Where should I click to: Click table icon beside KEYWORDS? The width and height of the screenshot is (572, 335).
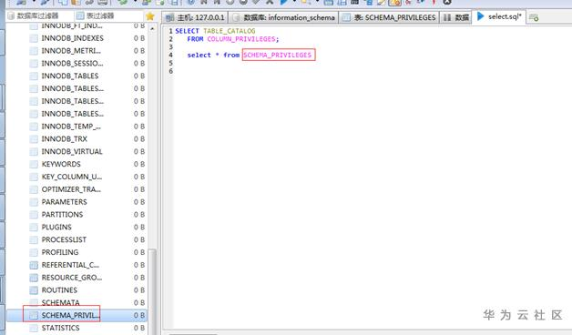(x=34, y=164)
